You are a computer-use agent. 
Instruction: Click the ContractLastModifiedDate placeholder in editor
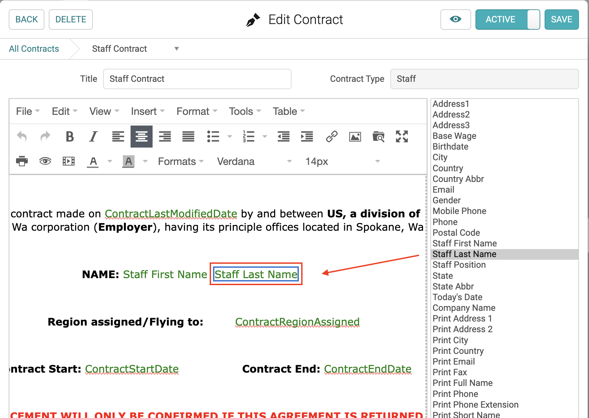pos(171,214)
